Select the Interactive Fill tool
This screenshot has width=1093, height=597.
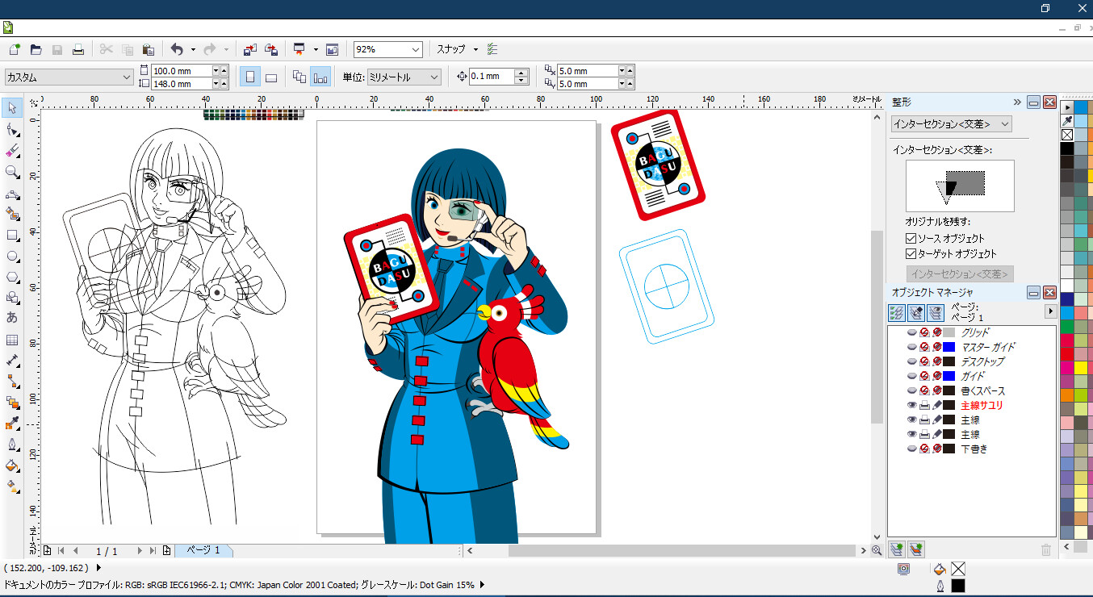click(12, 486)
